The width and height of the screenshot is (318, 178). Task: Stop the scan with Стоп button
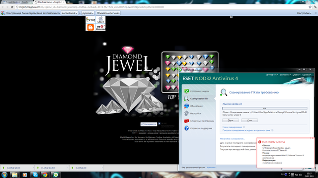click(249, 120)
